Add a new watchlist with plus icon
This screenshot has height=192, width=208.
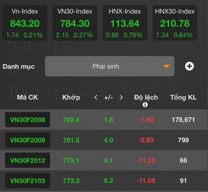[189, 66]
